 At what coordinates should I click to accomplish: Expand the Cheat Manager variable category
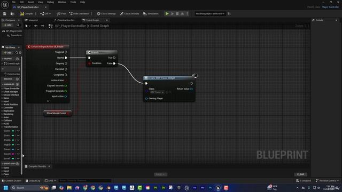2,92
